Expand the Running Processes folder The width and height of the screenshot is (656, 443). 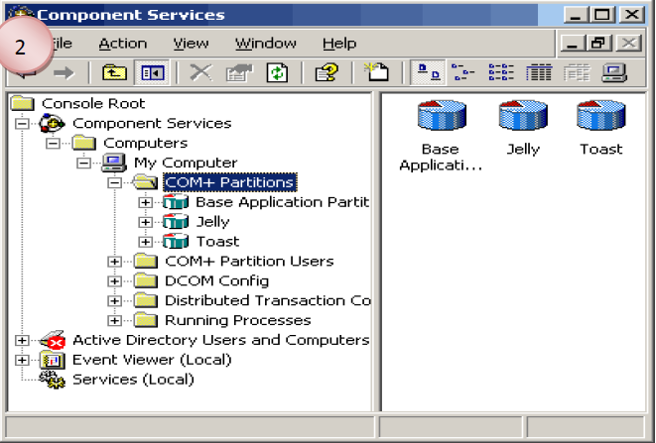pyautogui.click(x=114, y=320)
